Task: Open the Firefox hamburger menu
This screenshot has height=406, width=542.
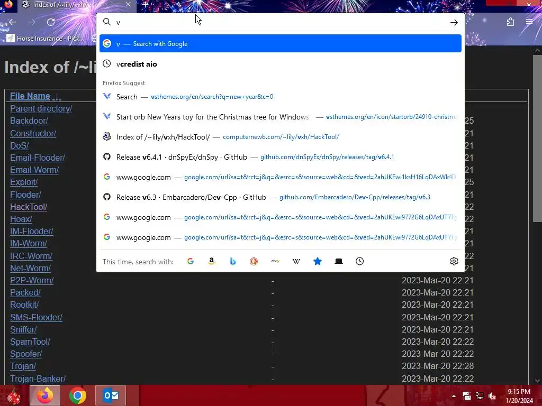Action: 529,22
